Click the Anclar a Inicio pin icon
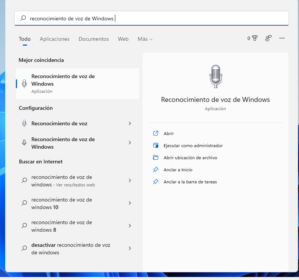The image size is (299, 280). 155,170
